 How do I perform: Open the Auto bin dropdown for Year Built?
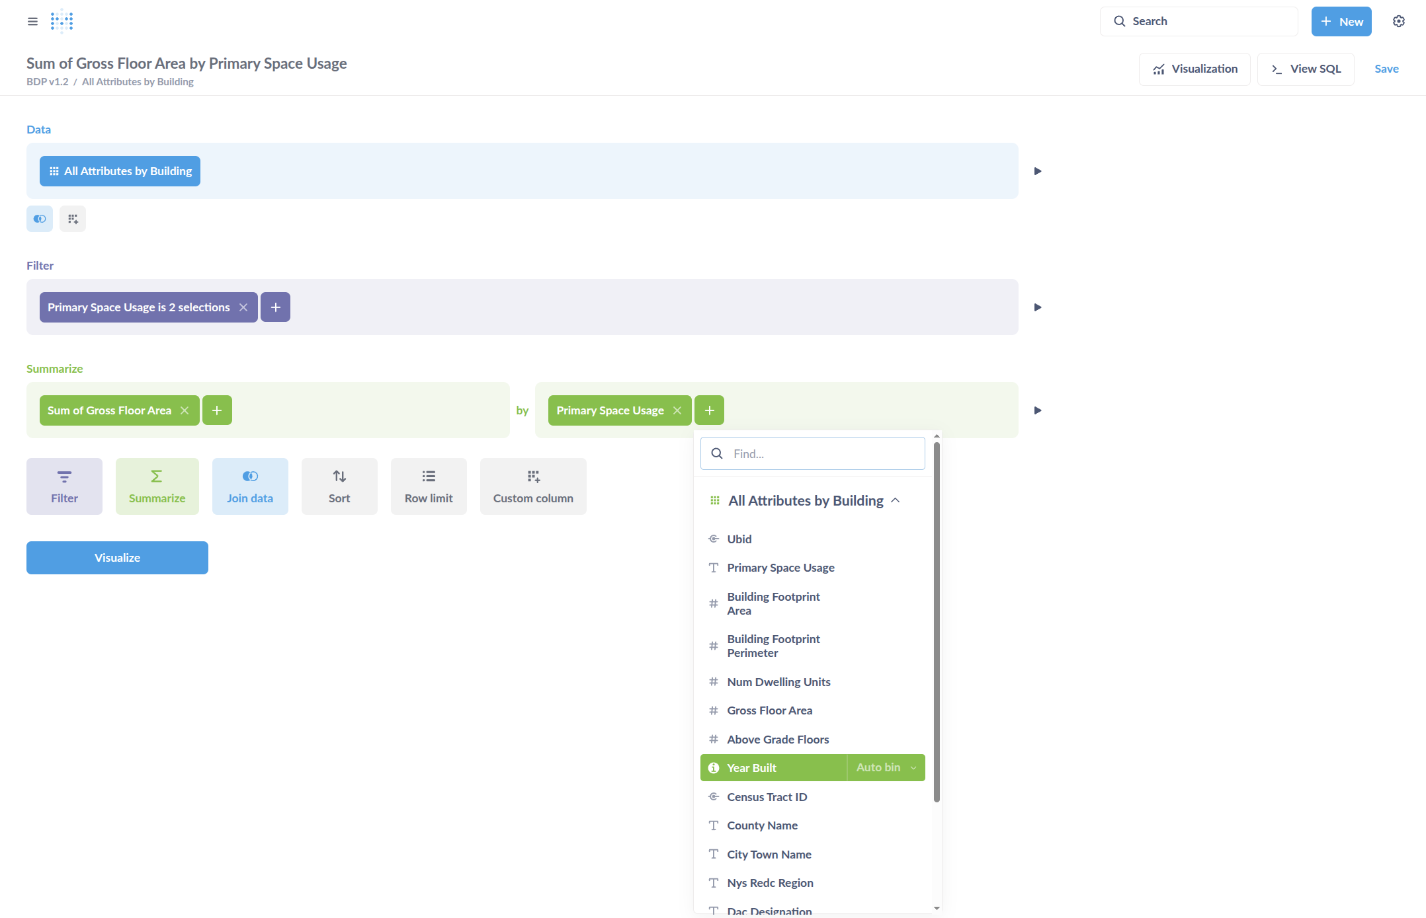(x=886, y=768)
